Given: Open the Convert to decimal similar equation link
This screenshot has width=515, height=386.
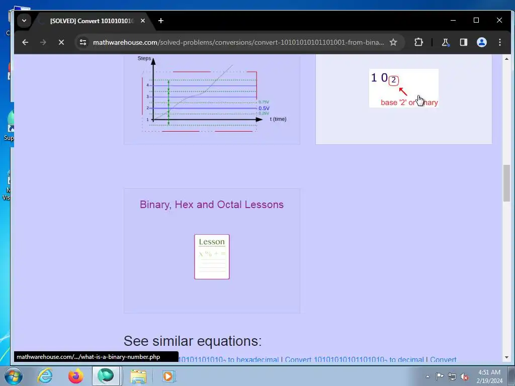Looking at the screenshot, I should click(355, 360).
